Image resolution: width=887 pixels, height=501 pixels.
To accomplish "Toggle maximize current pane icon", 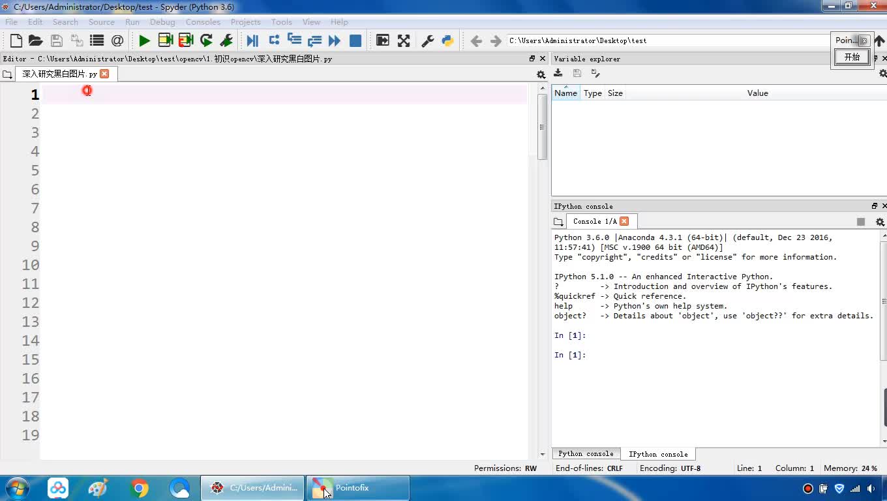I will coord(383,40).
